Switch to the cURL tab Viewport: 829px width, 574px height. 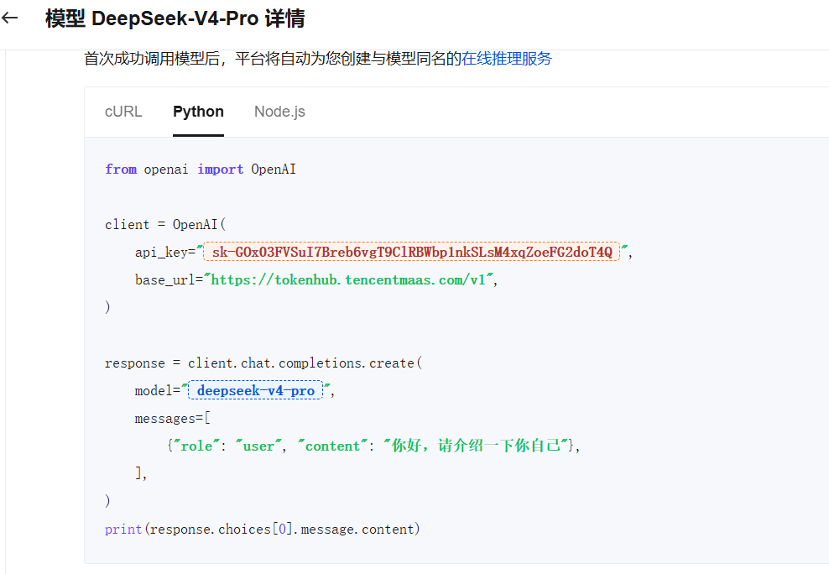click(123, 112)
